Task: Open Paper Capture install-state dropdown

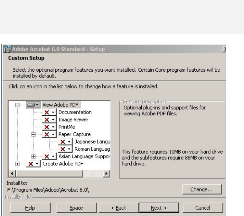Action: coord(49,134)
